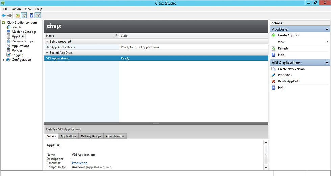Click the Policies icon in tree
331x176 pixels.
click(8, 50)
